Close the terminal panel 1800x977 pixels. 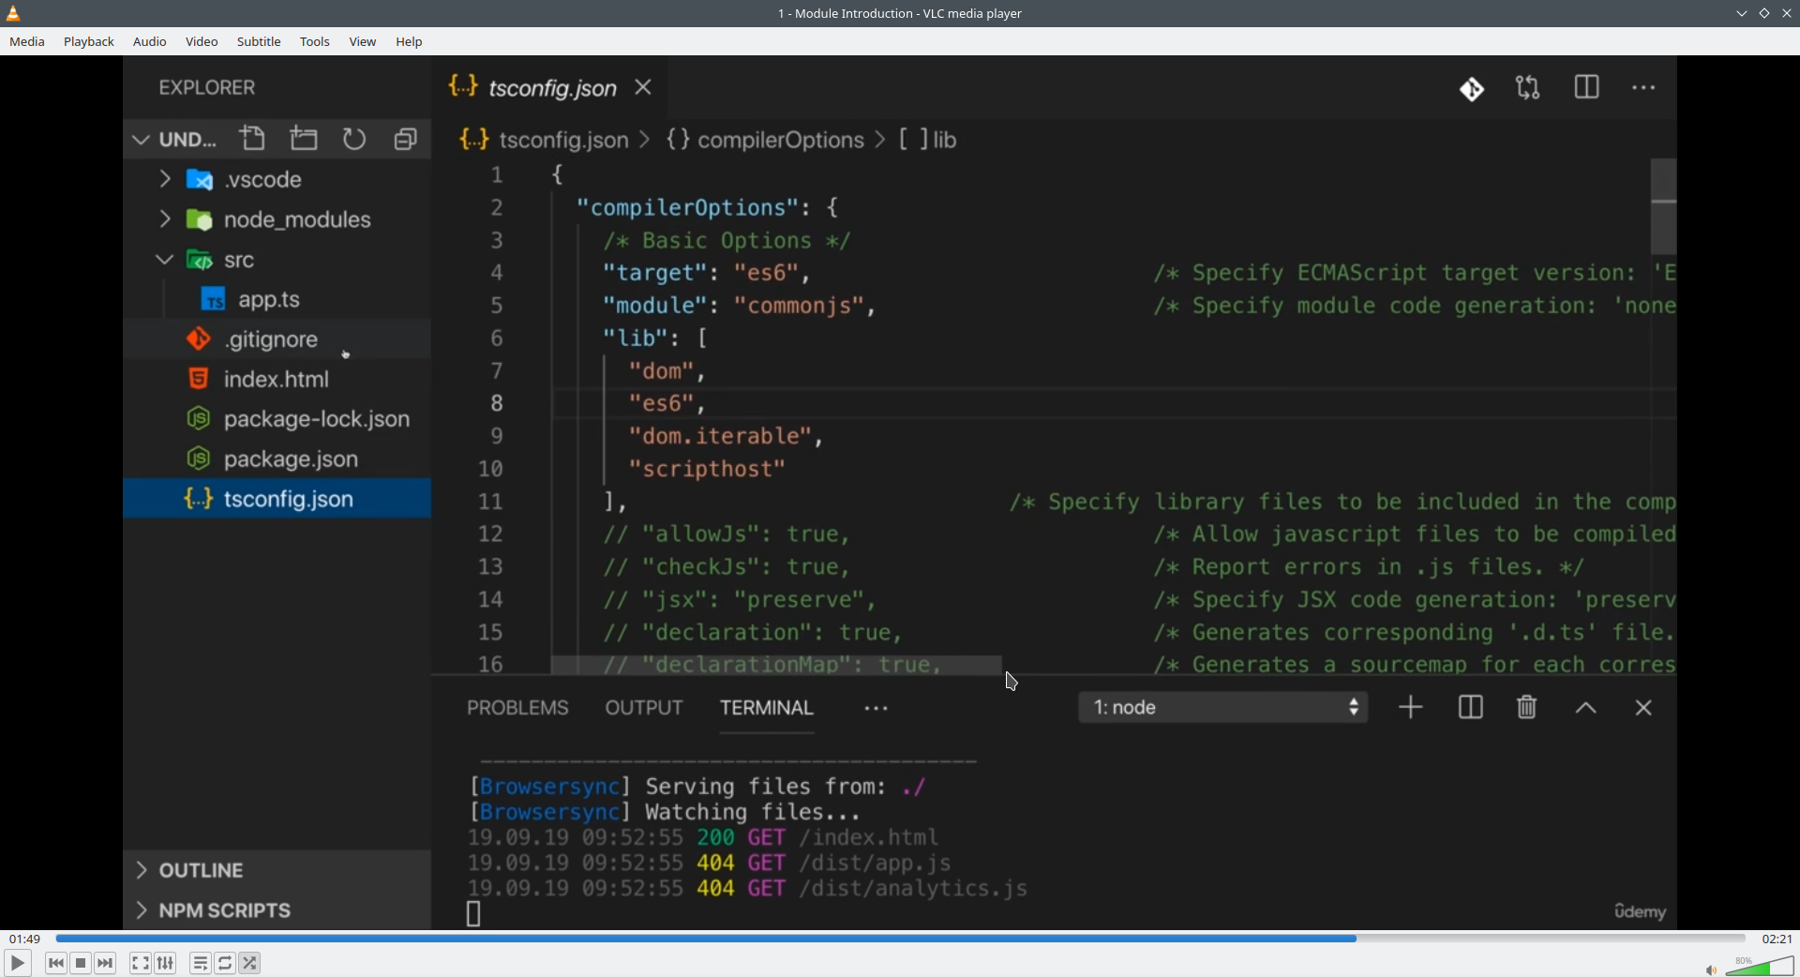1643,708
